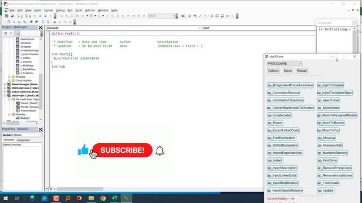Click ap_Update button
This screenshot has height=203, width=362.
326,191
